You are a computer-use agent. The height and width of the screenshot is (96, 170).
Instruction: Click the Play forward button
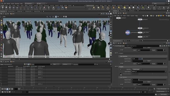coord(10,89)
